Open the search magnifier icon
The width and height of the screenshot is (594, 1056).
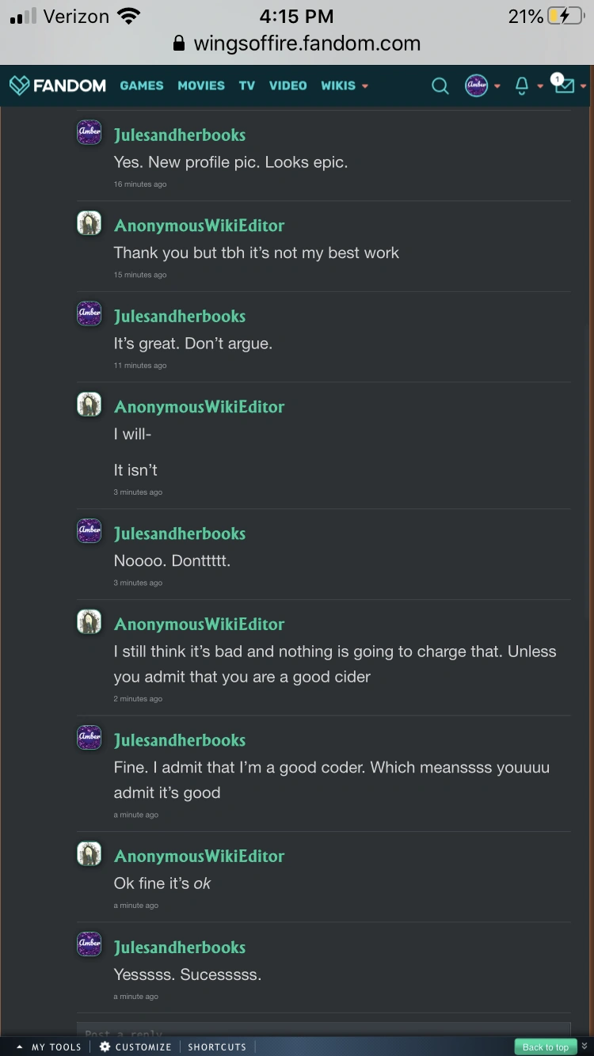pos(440,85)
